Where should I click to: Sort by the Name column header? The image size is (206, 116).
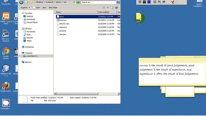[76, 12]
